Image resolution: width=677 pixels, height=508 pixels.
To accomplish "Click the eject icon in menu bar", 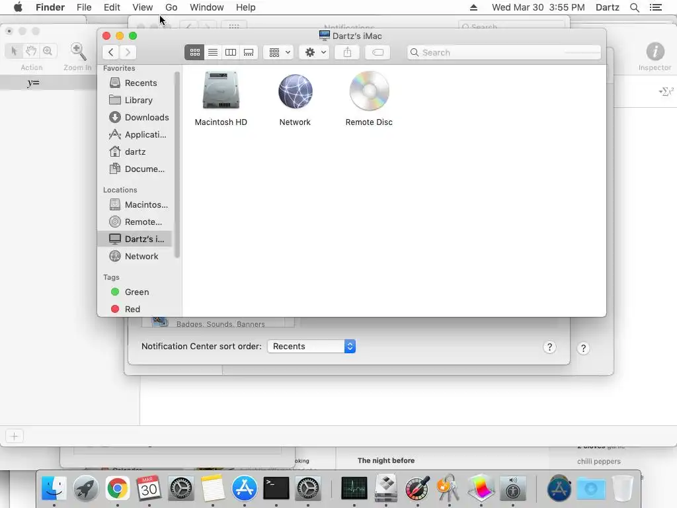I will point(473,7).
